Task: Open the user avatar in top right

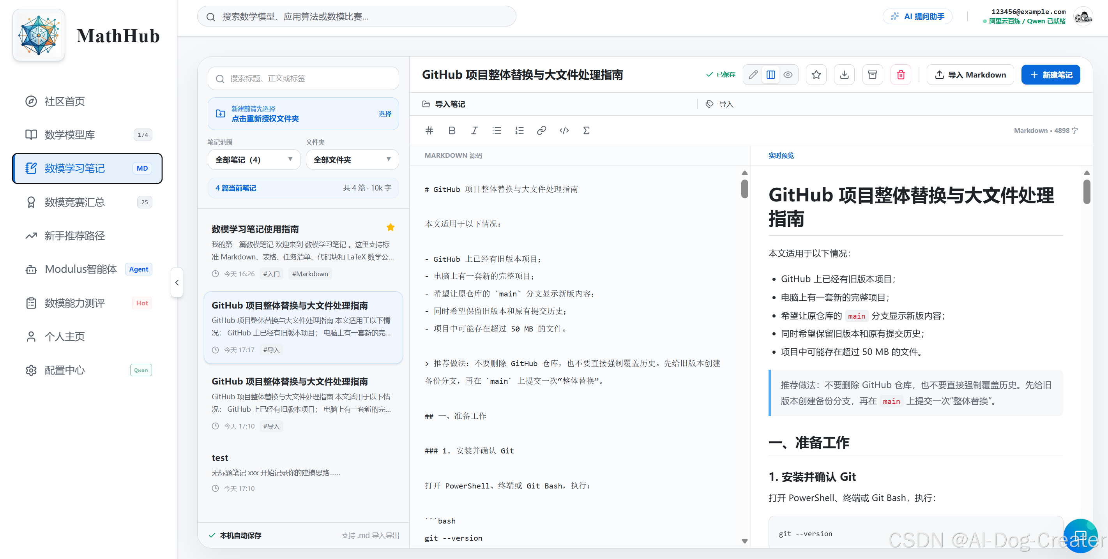Action: click(x=1083, y=16)
